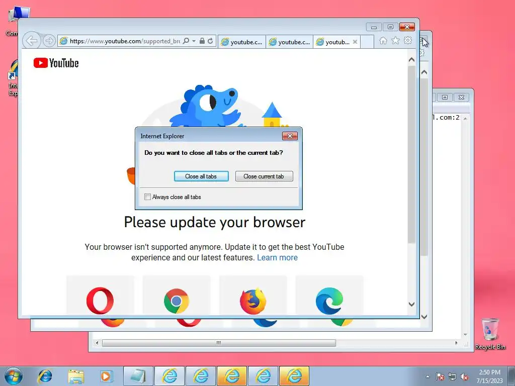The width and height of the screenshot is (515, 386).
Task: Click the Home icon
Action: coord(383,40)
